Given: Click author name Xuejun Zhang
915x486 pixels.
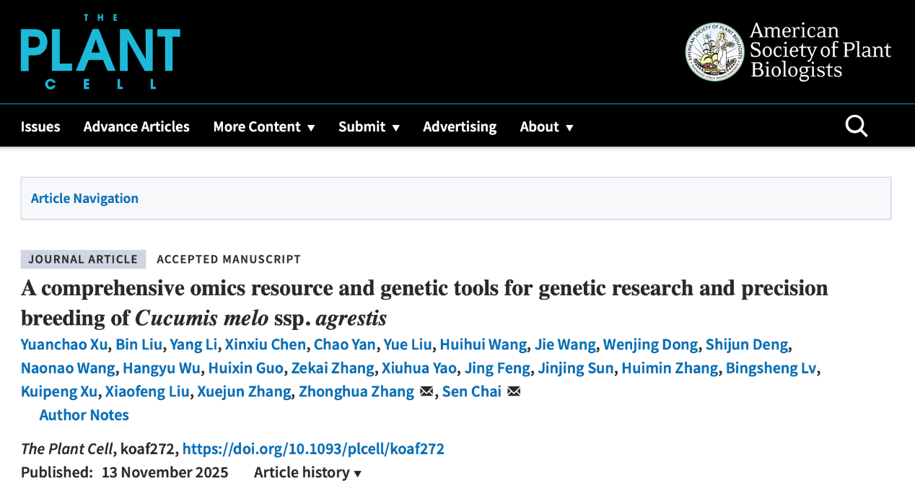Looking at the screenshot, I should [x=245, y=391].
